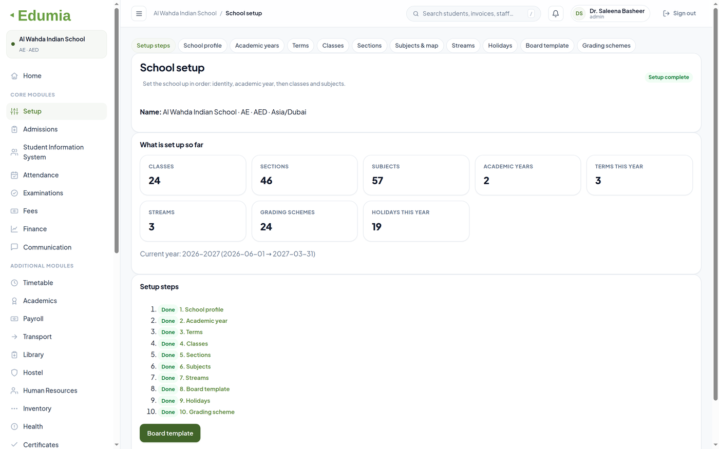Viewport: 719px width, 449px height.
Task: Click the Holidays this year card
Action: [x=416, y=221]
